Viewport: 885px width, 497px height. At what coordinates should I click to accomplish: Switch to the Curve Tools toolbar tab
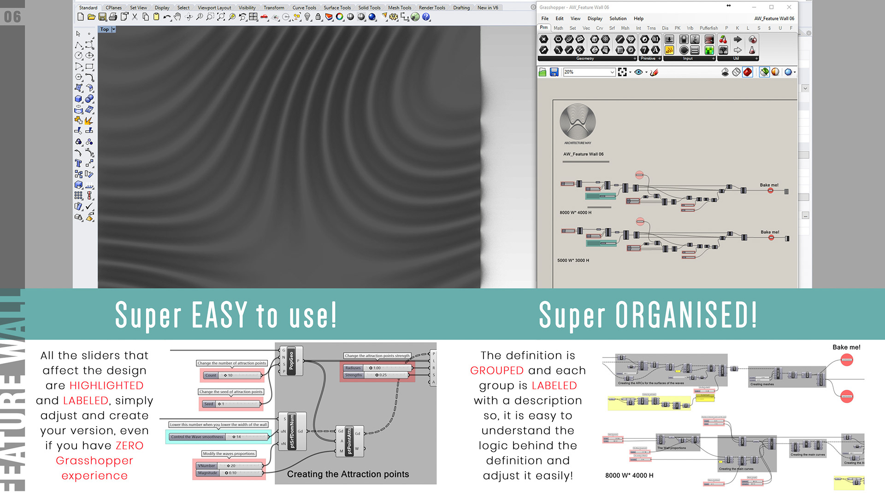[x=304, y=7]
